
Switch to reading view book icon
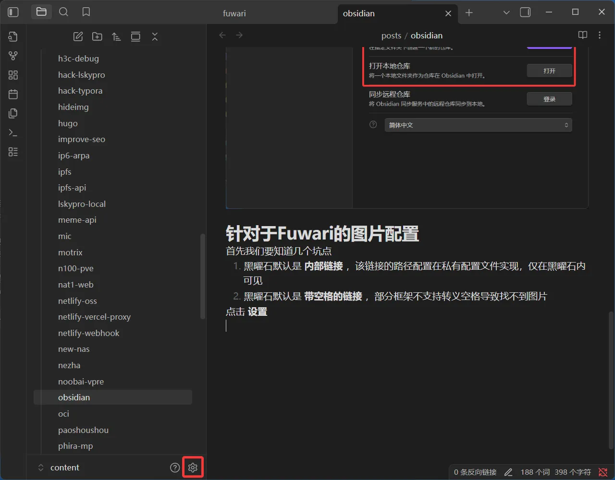coord(582,35)
